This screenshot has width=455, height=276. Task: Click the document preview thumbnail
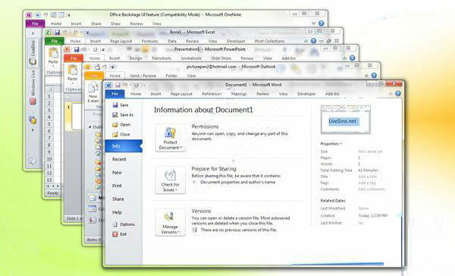[345, 120]
